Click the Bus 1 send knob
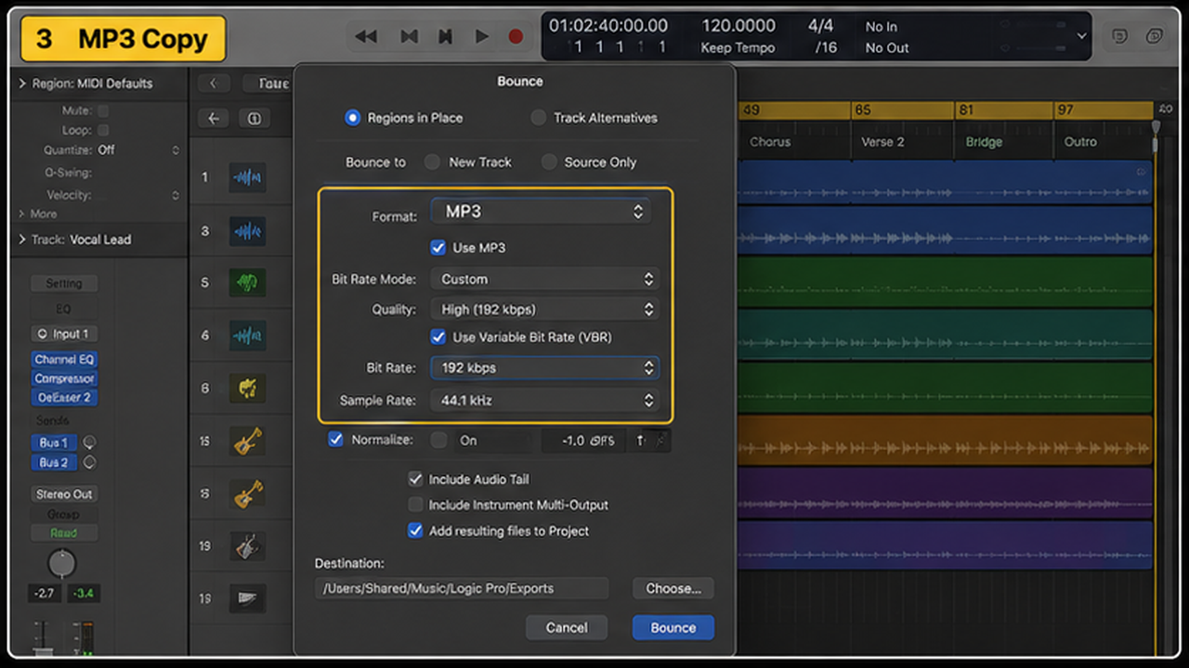Image resolution: width=1189 pixels, height=668 pixels. coord(90,443)
